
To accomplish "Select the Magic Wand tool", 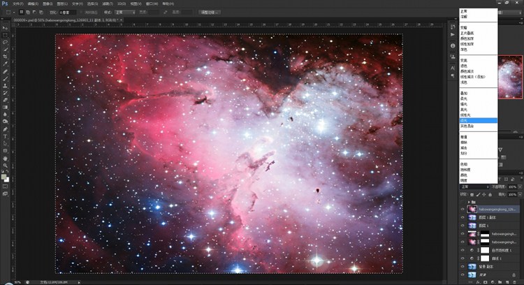I will click(5, 50).
